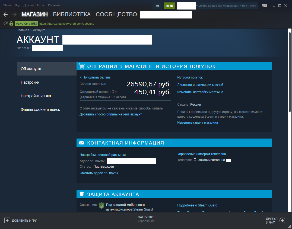Click the shopping cart icon in the header

click(82, 66)
